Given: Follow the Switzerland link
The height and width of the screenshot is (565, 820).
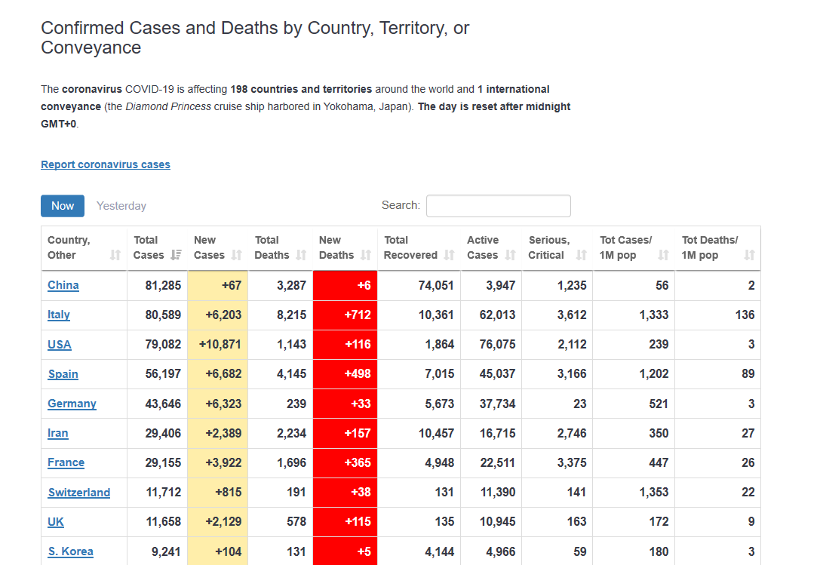Looking at the screenshot, I should point(79,493).
